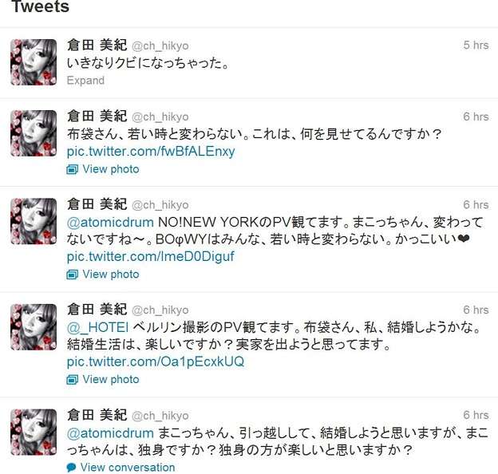
Task: Open View photo under the Oa1pEcxkUQ link
Action: click(x=111, y=379)
